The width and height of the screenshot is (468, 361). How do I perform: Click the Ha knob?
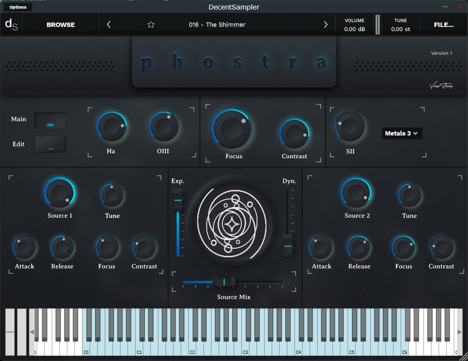[112, 126]
